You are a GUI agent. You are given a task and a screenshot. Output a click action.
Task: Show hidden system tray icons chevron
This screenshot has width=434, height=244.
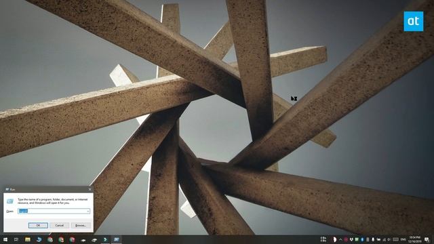(x=340, y=239)
